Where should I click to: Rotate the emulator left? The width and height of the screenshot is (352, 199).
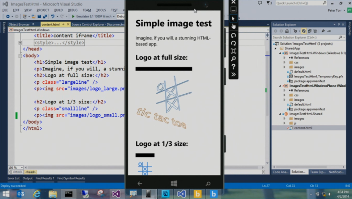[233, 35]
